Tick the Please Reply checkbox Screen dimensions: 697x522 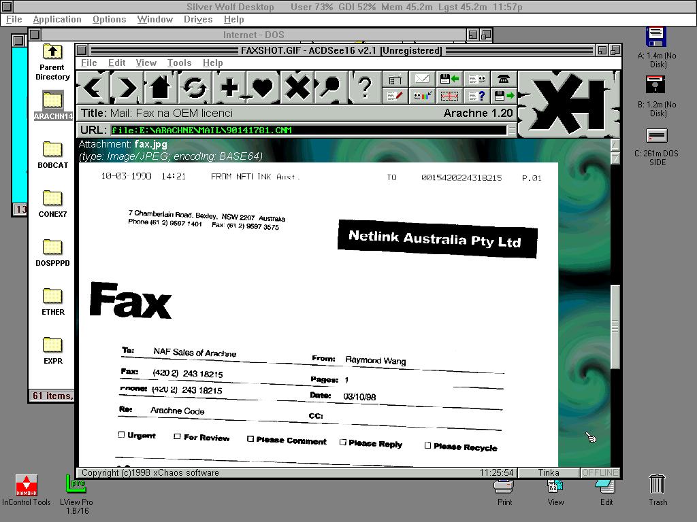coord(343,442)
